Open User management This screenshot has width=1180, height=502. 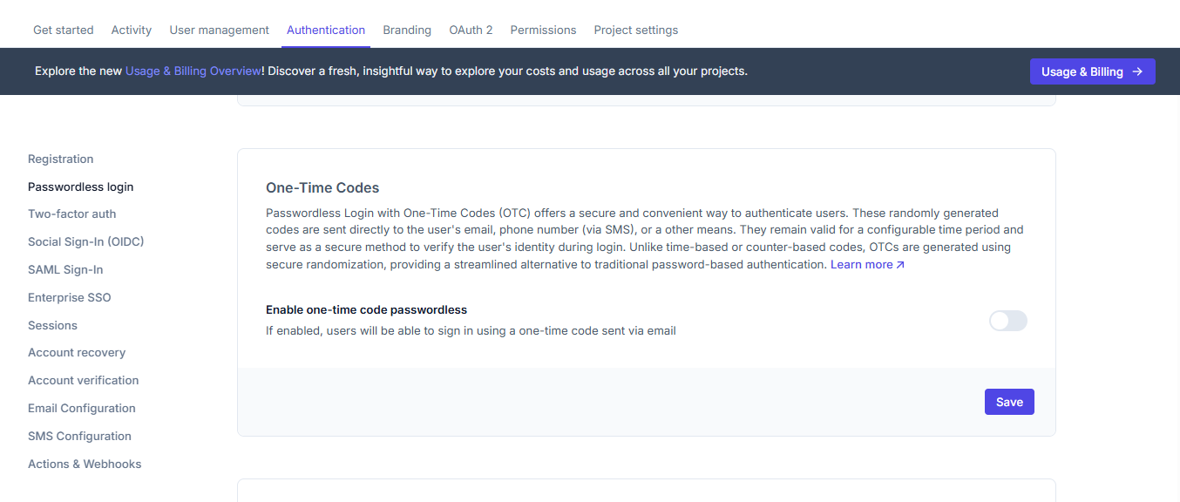pos(219,30)
